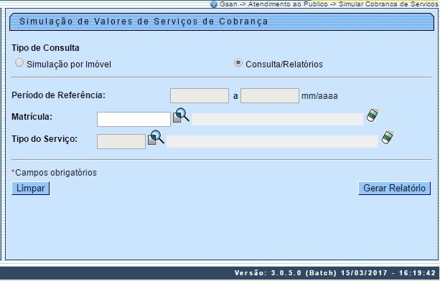The width and height of the screenshot is (440, 281).
Task: Click the Tipo do Serviço code input
Action: tap(121, 141)
